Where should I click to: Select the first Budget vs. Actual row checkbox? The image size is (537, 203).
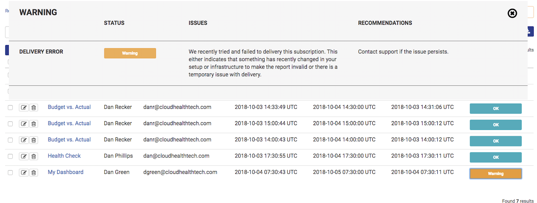[10, 107]
